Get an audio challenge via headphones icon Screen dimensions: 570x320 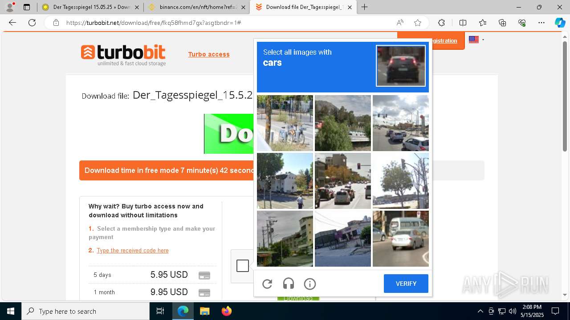coord(289,284)
